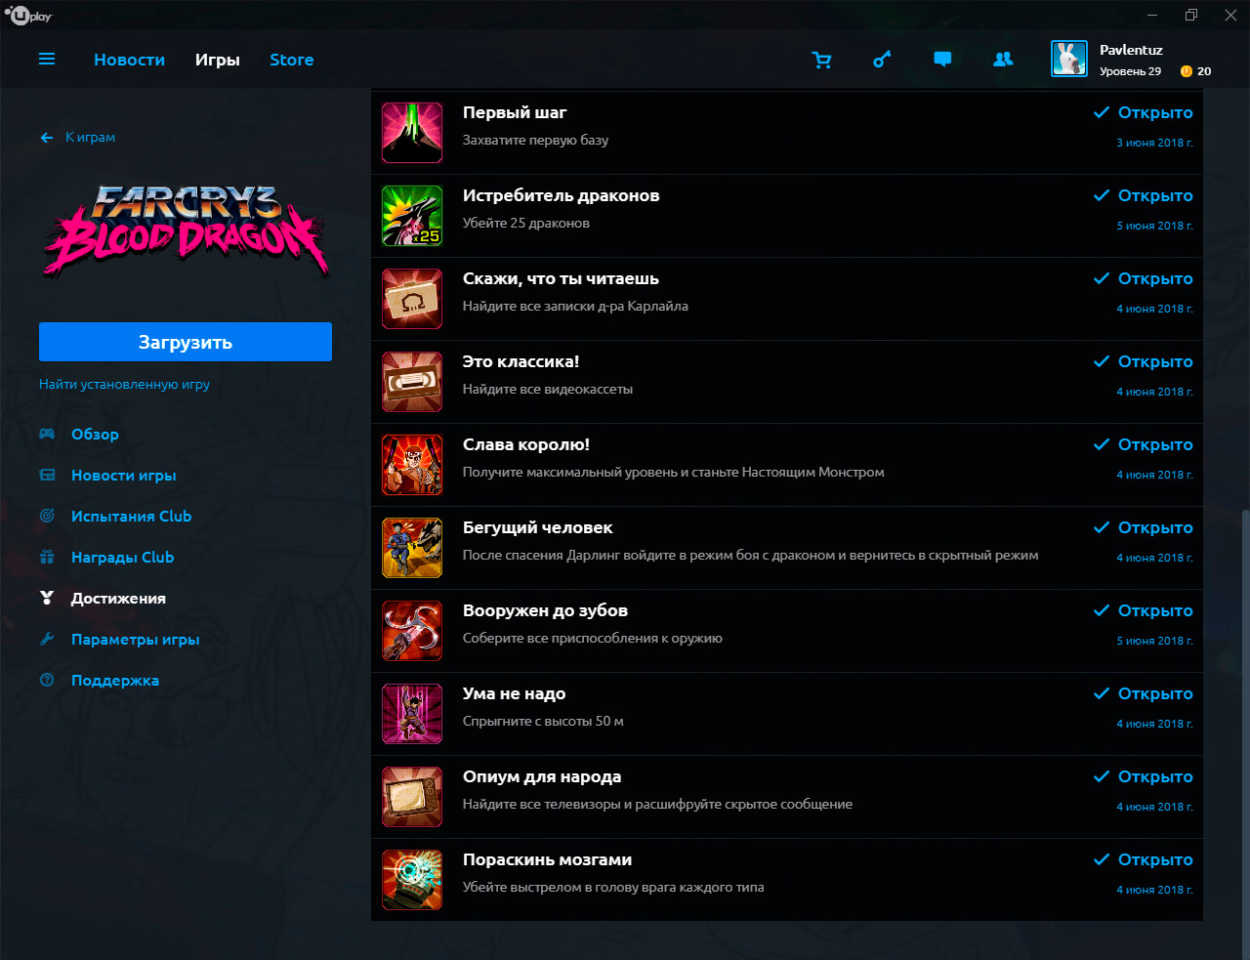Click the Pavlentuz profile avatar
The height and width of the screenshot is (960, 1250).
click(x=1068, y=59)
